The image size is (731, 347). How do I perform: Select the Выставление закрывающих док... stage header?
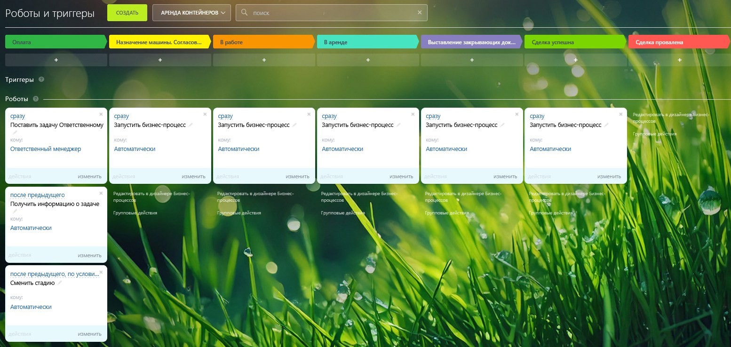472,42
